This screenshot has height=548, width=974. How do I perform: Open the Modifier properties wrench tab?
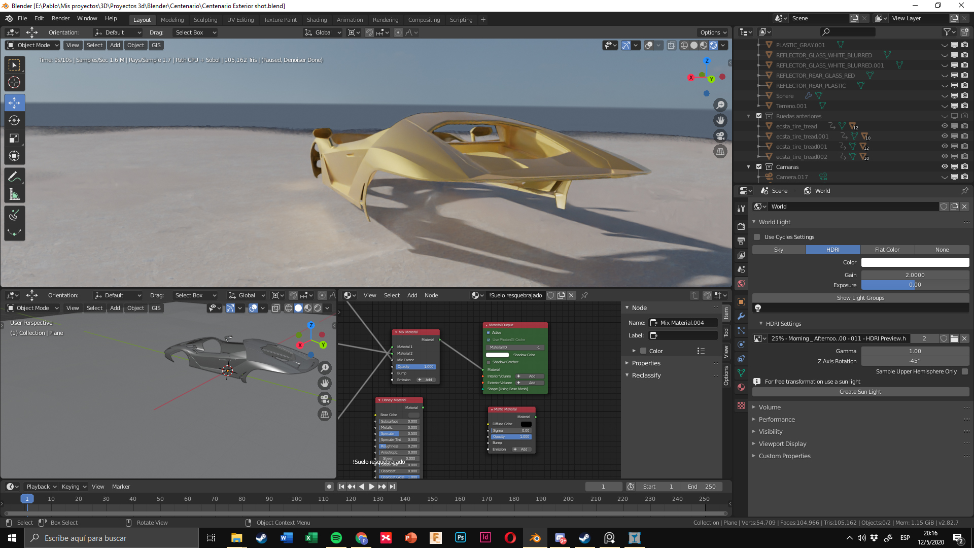tap(741, 316)
